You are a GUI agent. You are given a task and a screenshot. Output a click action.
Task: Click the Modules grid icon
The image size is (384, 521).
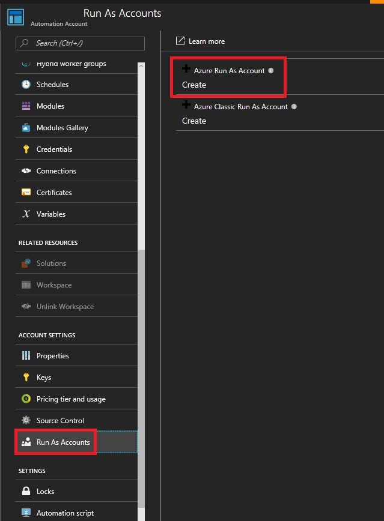[x=26, y=106]
